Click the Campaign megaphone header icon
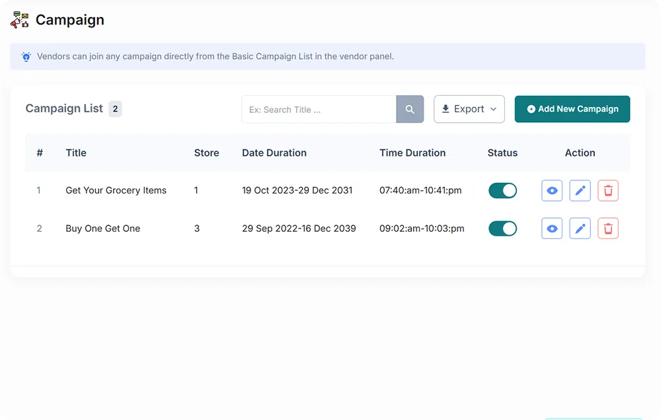The width and height of the screenshot is (661, 420). pos(19,20)
